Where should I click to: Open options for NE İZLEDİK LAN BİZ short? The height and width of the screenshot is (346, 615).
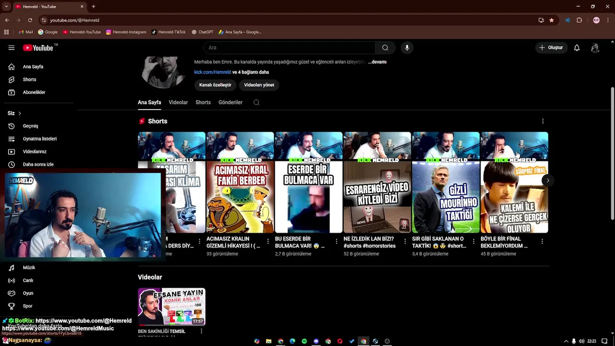tap(405, 242)
